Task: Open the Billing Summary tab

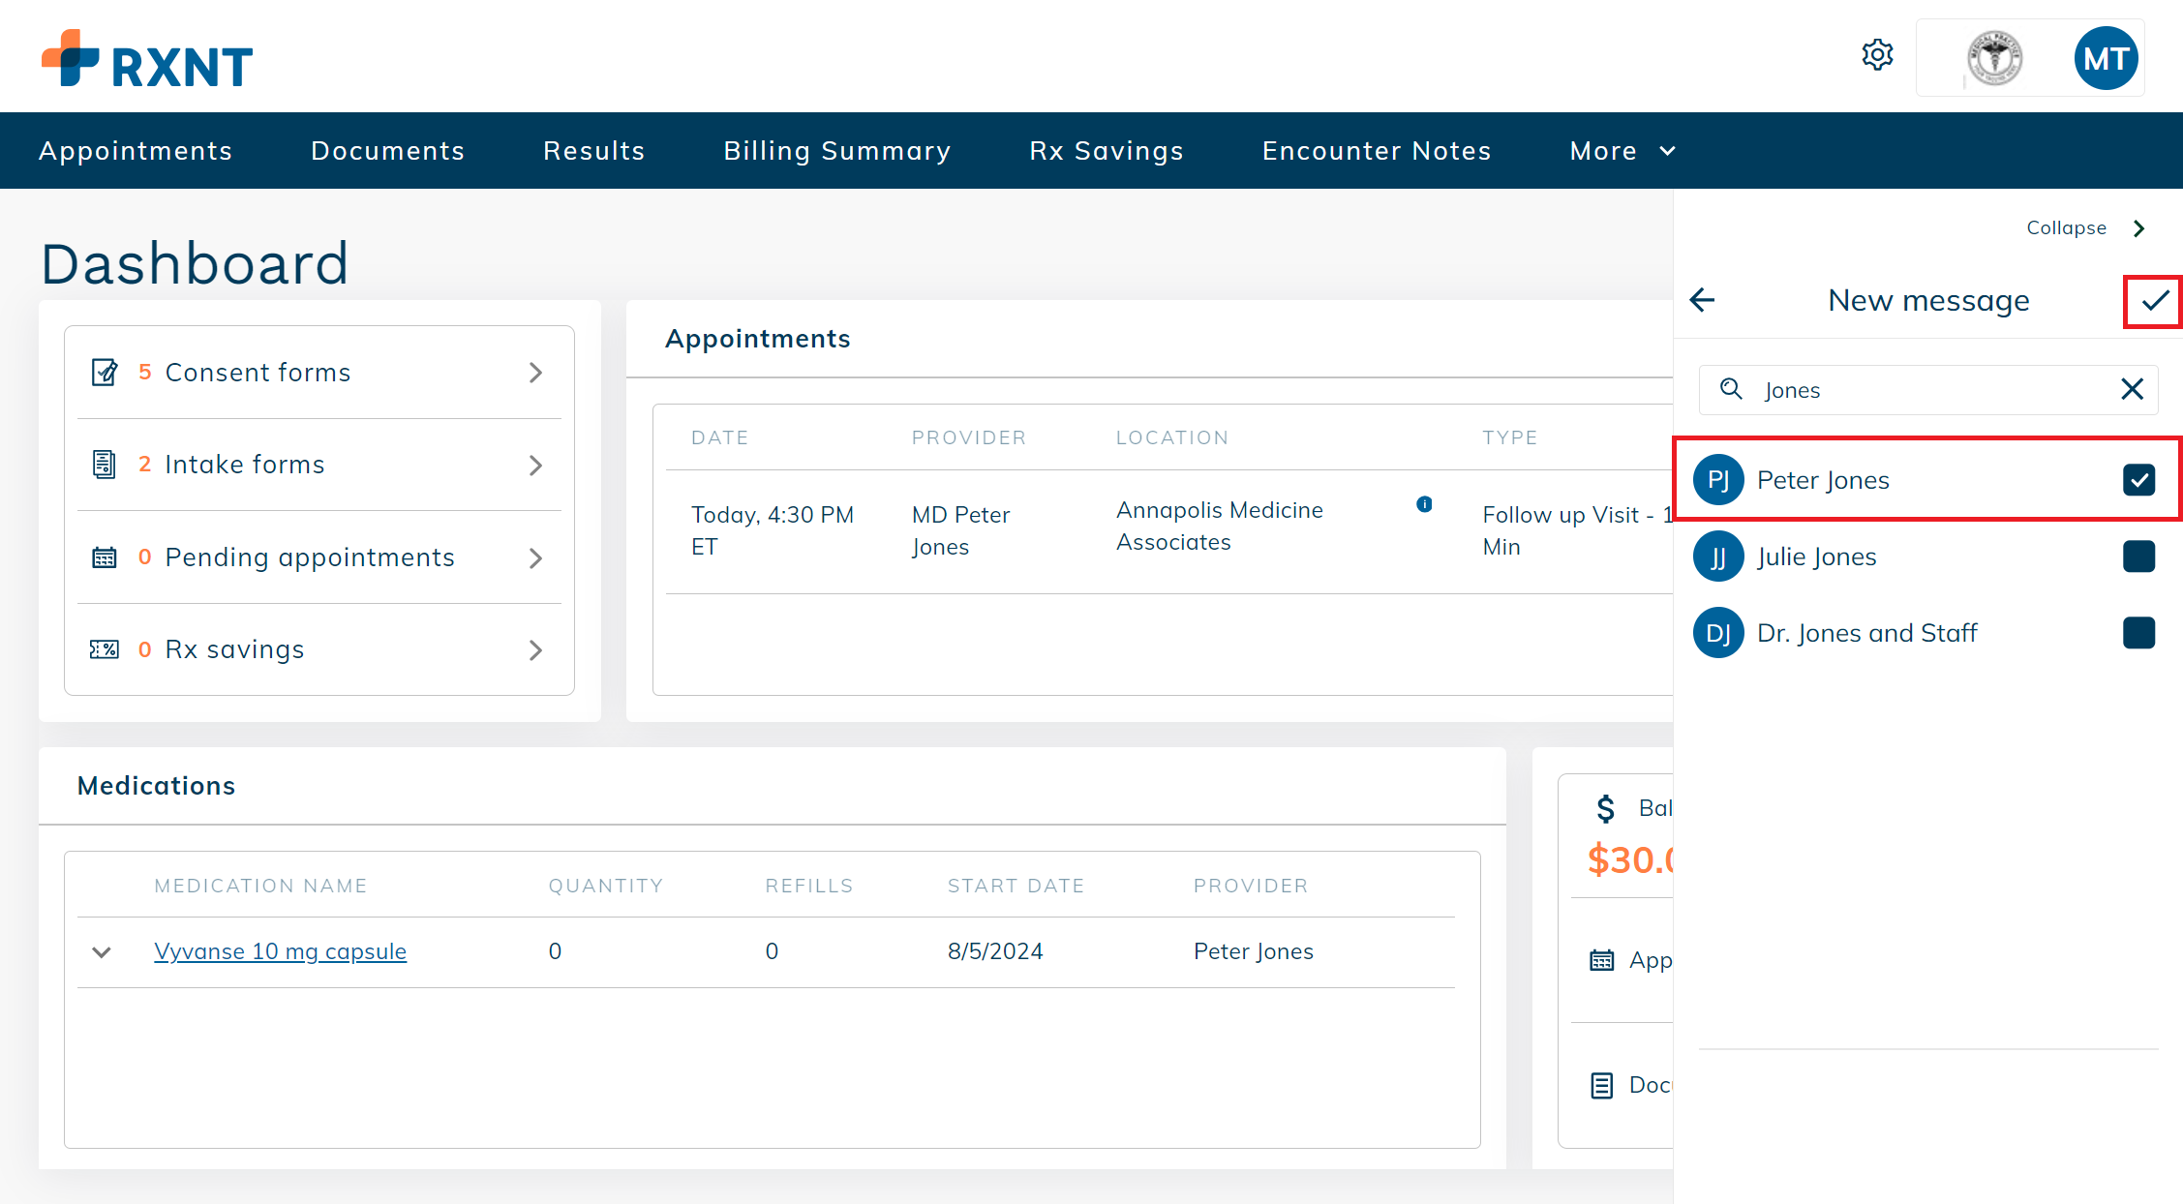Action: point(837,151)
